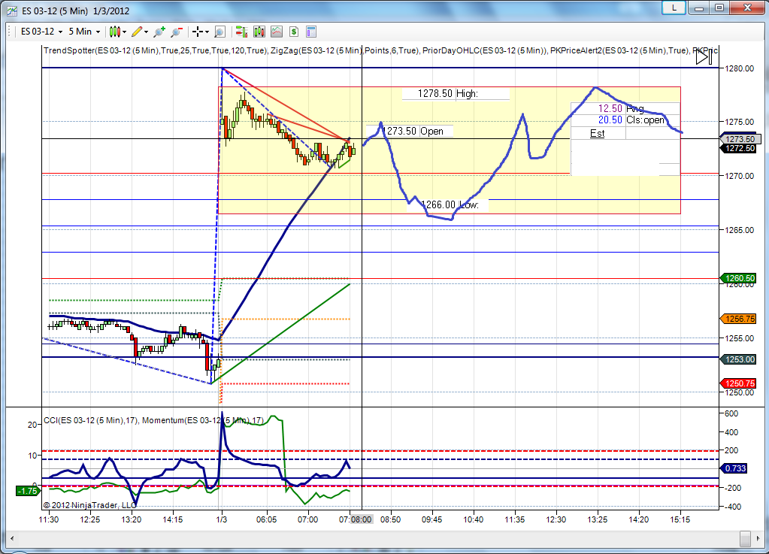Click the 1/3 date label on time axis

222,519
